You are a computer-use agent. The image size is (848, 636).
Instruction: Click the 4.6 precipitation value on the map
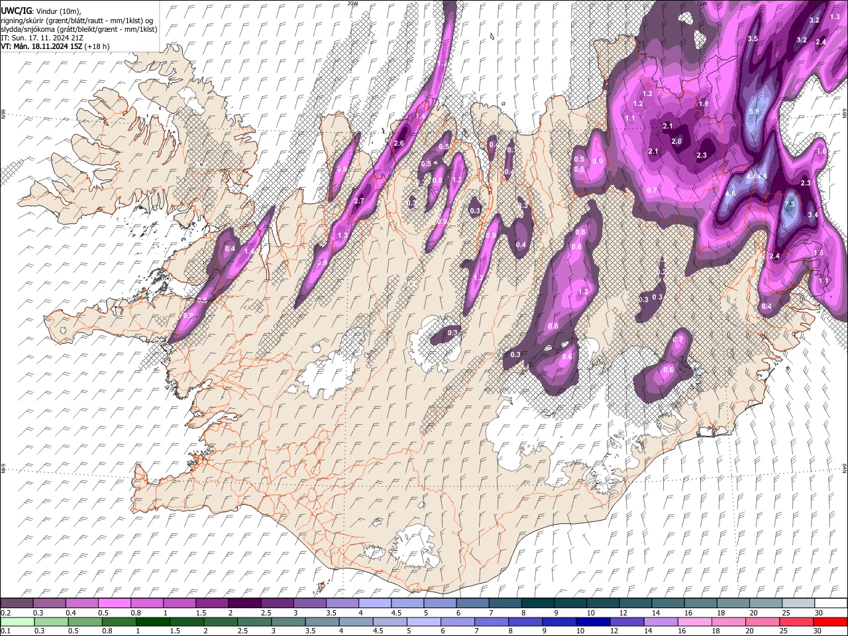pyautogui.click(x=731, y=193)
